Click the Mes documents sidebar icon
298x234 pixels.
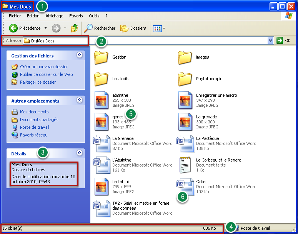pyautogui.click(x=15, y=112)
